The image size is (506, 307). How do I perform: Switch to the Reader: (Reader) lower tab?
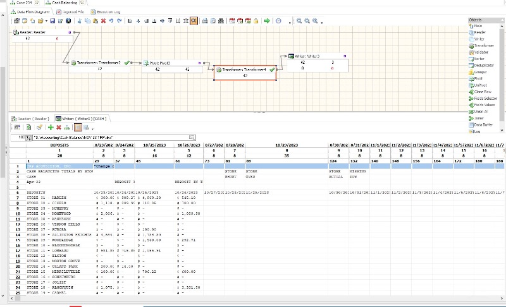pos(30,119)
